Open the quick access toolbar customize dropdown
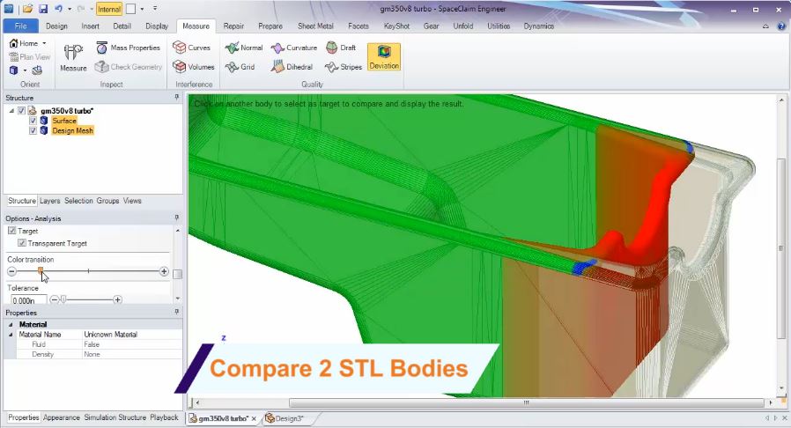The height and width of the screenshot is (428, 791). point(155,9)
